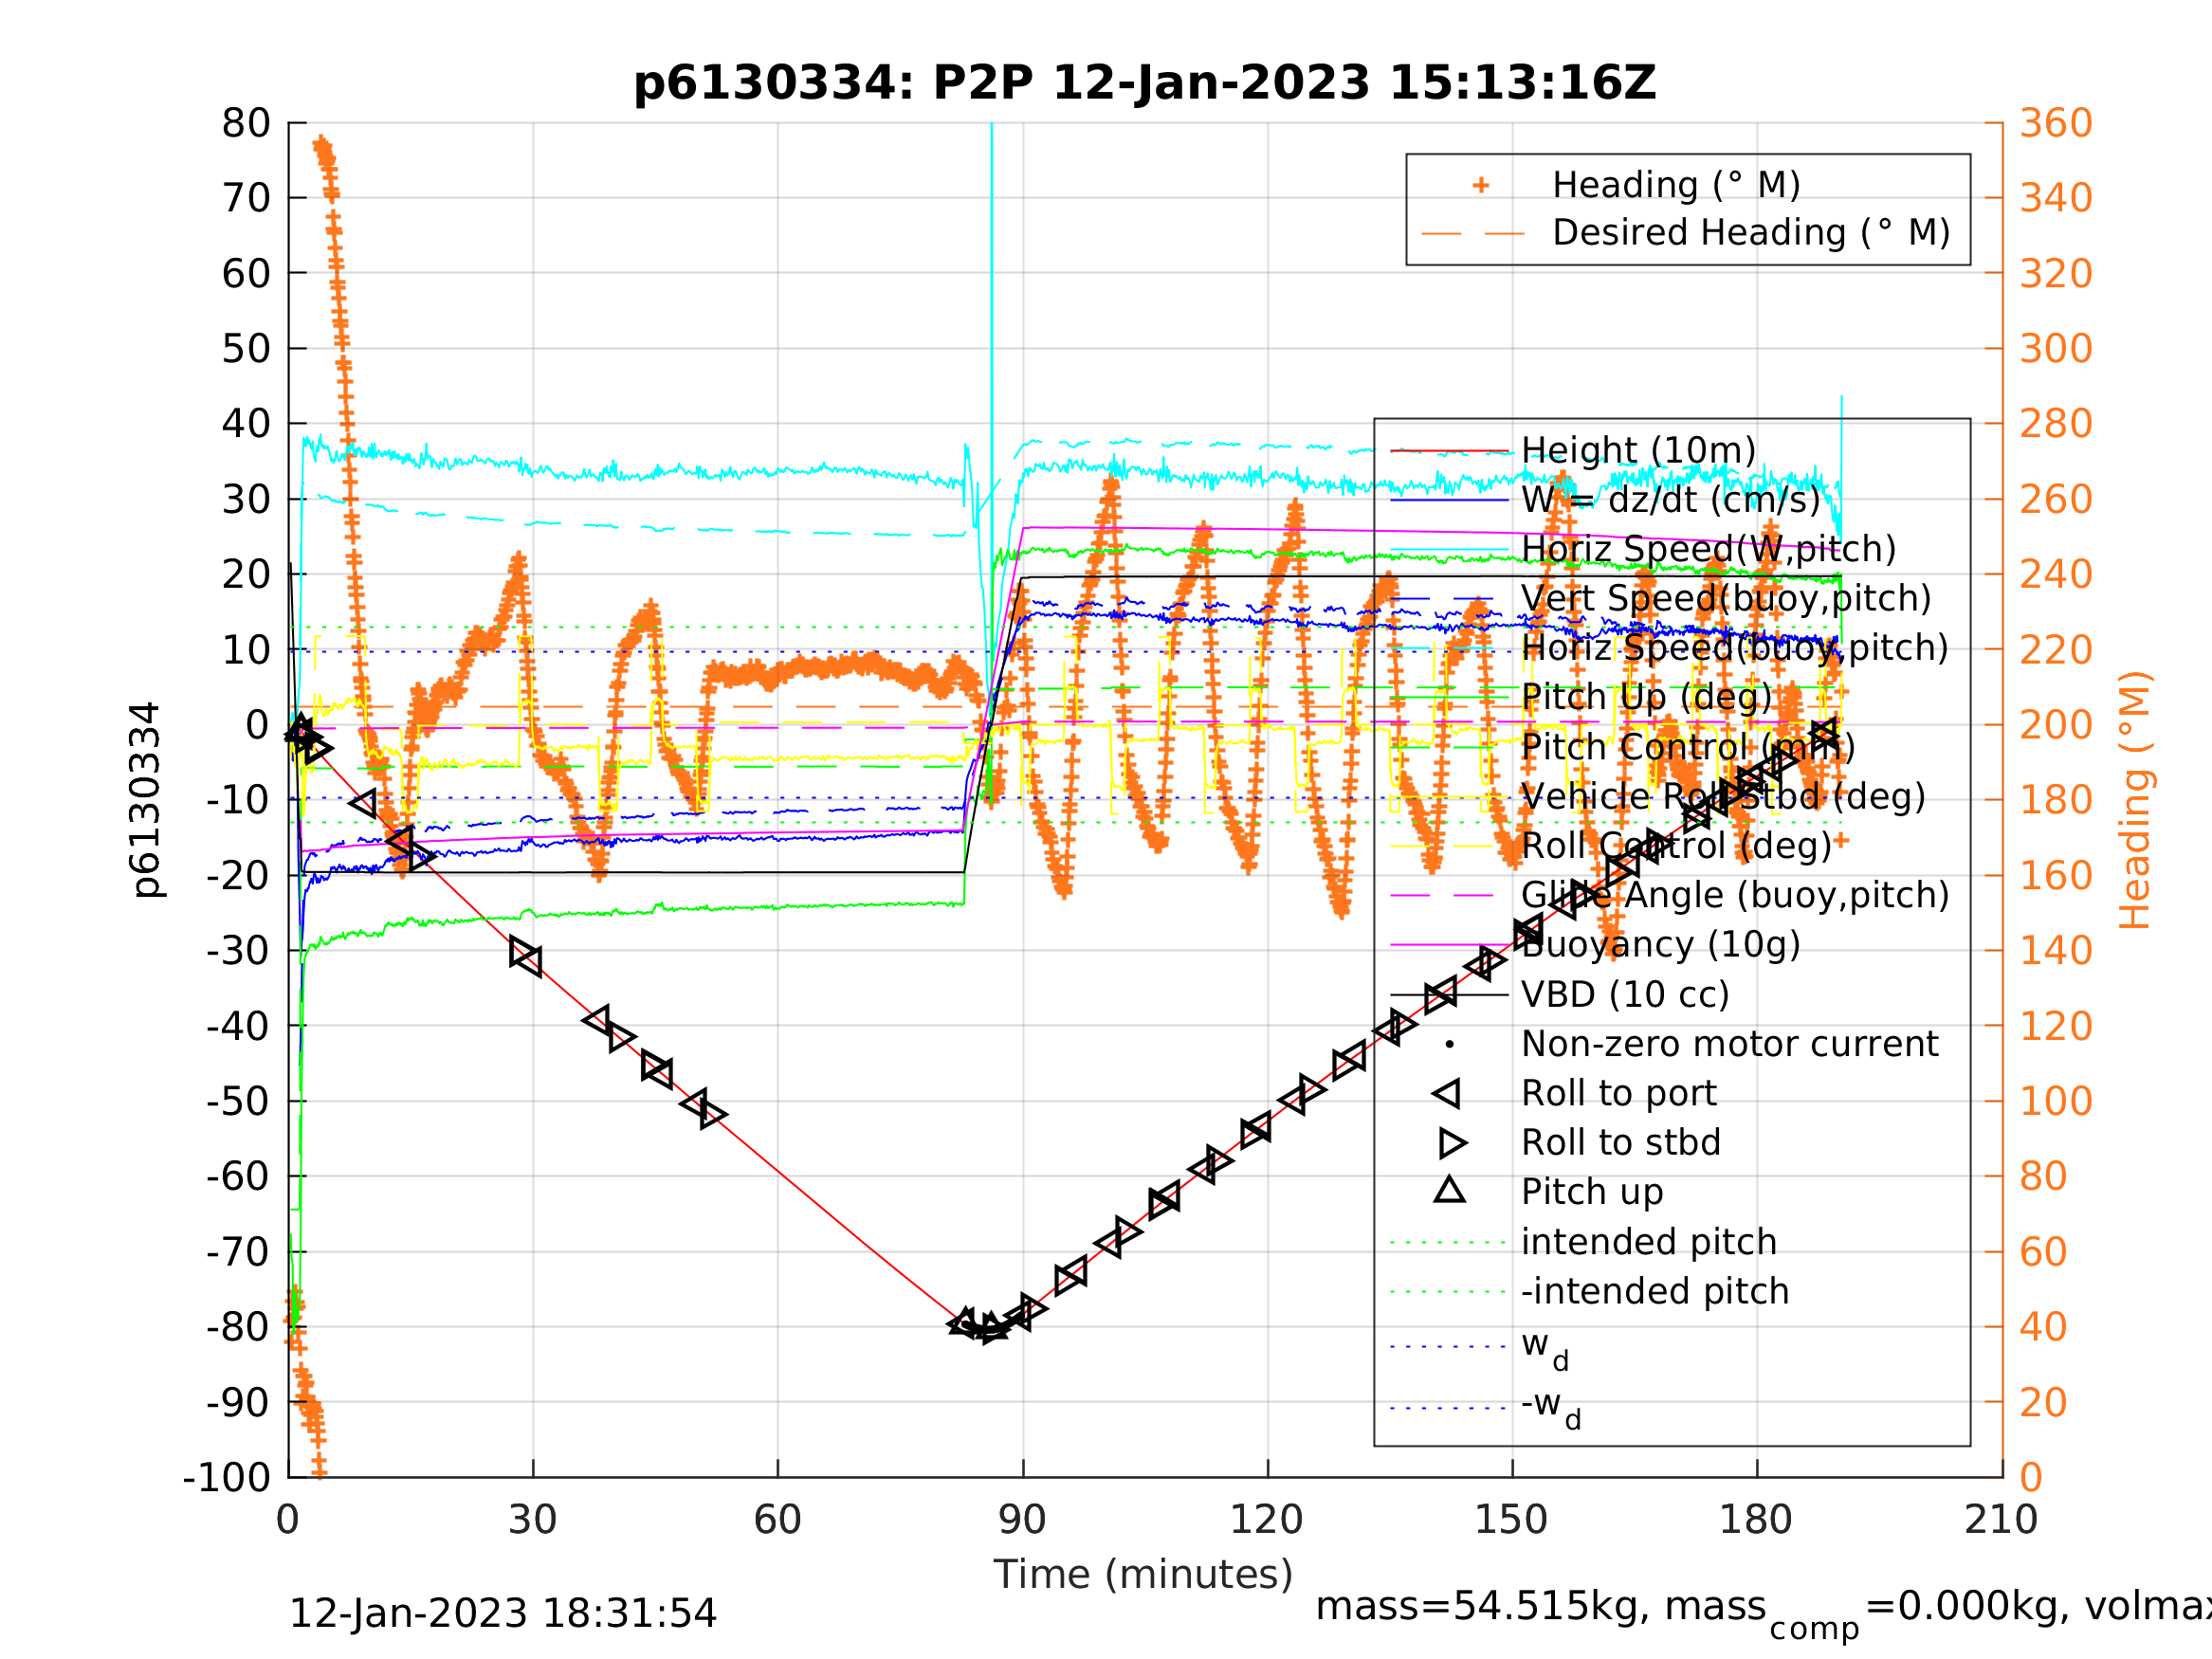Click the '280' tick on right heading axis
Screen dimensions: 2212x1659
pos(2056,423)
